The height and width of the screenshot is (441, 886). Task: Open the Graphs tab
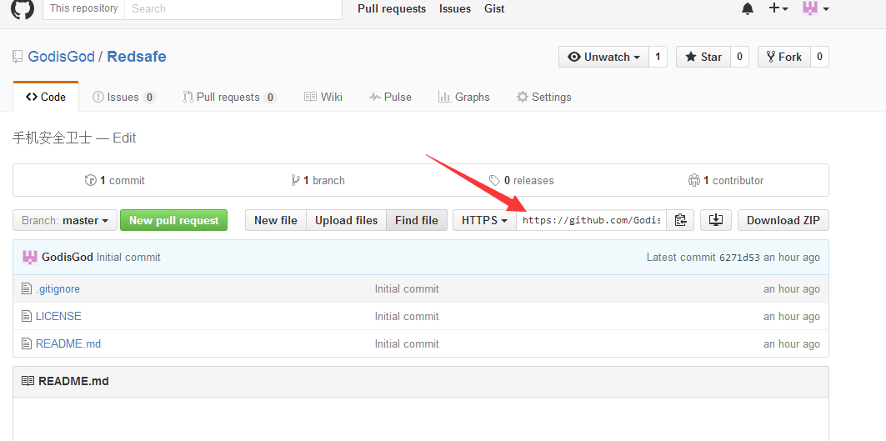464,98
